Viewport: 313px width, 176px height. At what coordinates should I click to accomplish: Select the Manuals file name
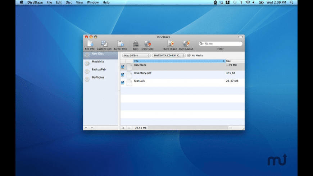tap(139, 81)
